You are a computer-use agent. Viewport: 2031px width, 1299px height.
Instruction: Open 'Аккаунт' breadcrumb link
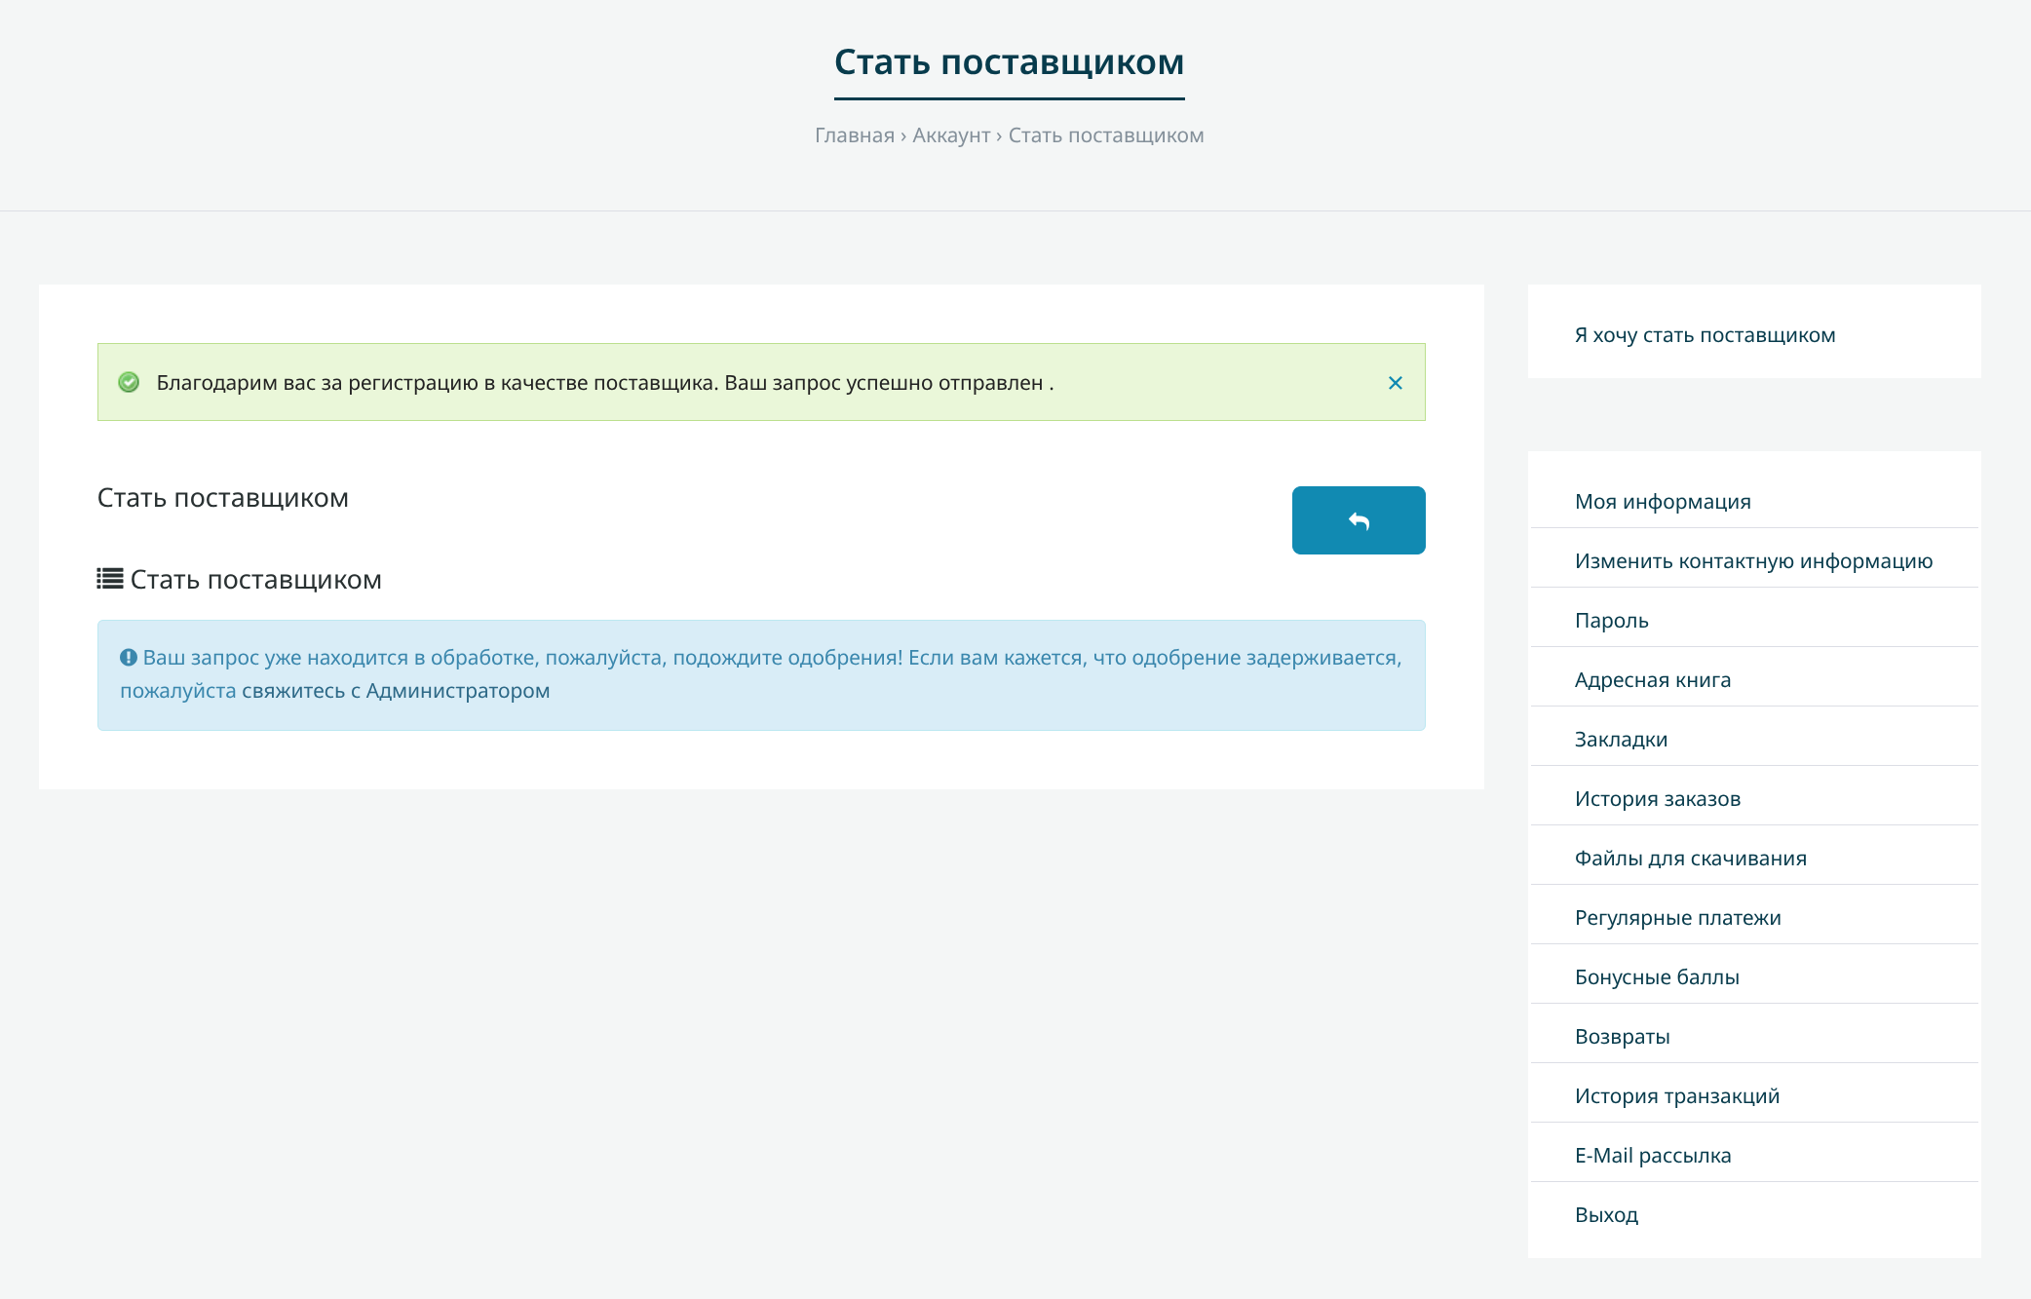pos(950,135)
